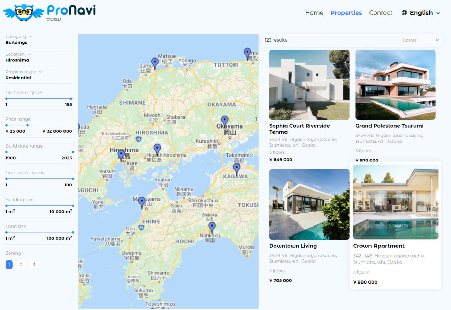Click the map pin at Takamatsu Kagawa
The image size is (451, 310).
(237, 169)
